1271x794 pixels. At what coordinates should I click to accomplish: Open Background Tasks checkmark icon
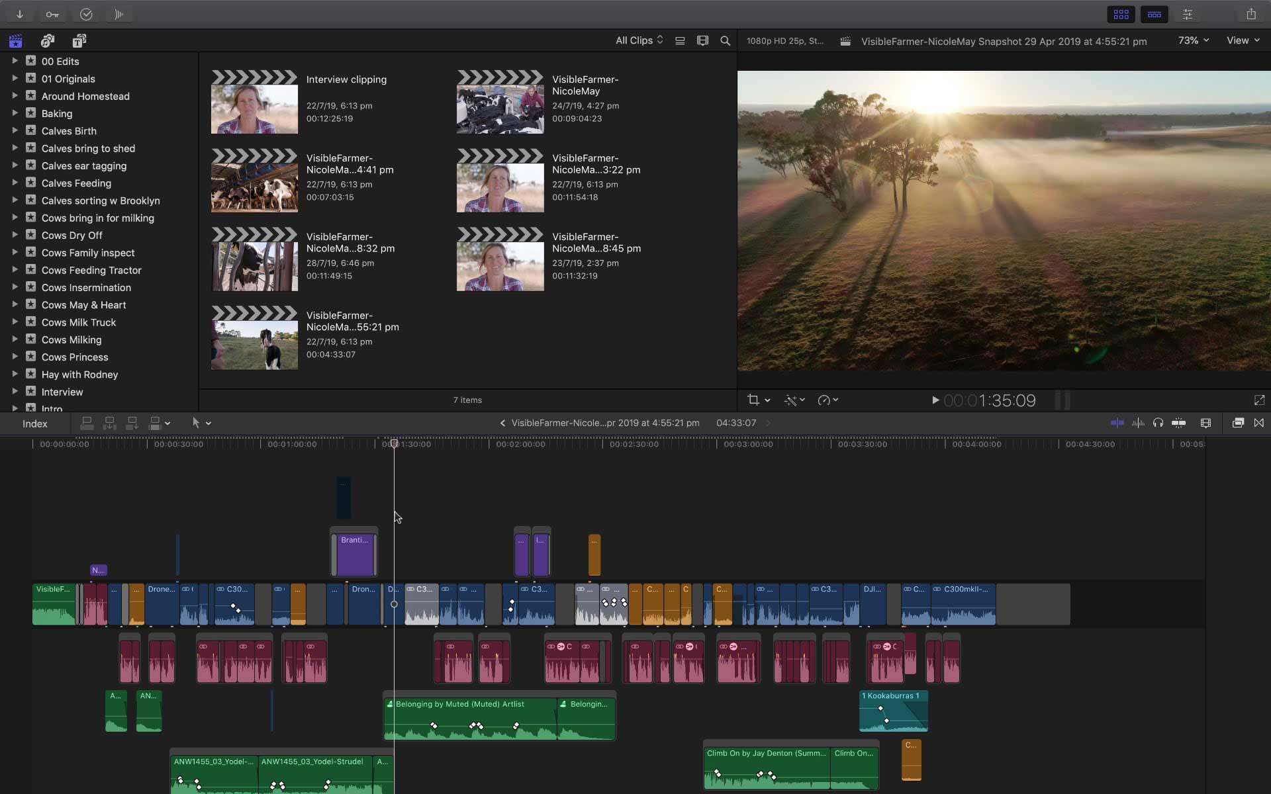(86, 14)
